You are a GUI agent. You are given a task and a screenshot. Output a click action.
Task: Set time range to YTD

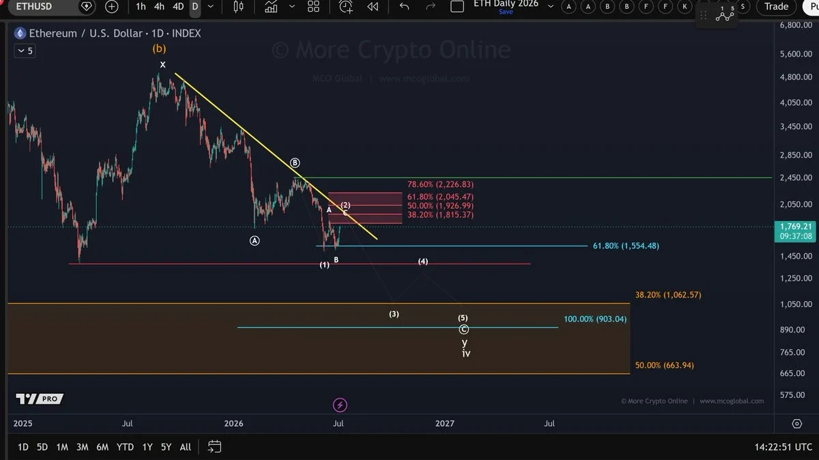[x=125, y=447]
